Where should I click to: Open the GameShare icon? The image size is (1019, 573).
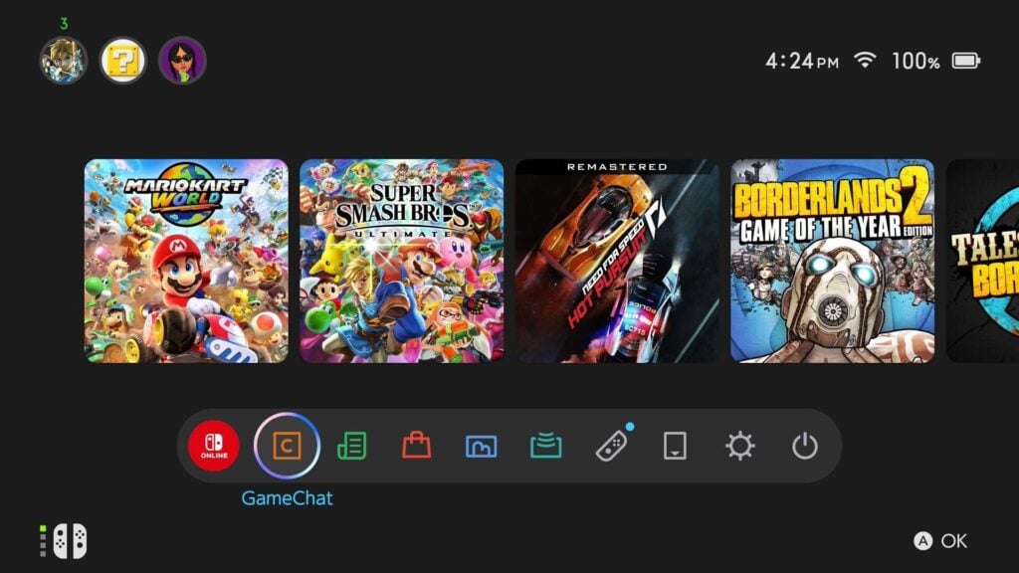(546, 446)
